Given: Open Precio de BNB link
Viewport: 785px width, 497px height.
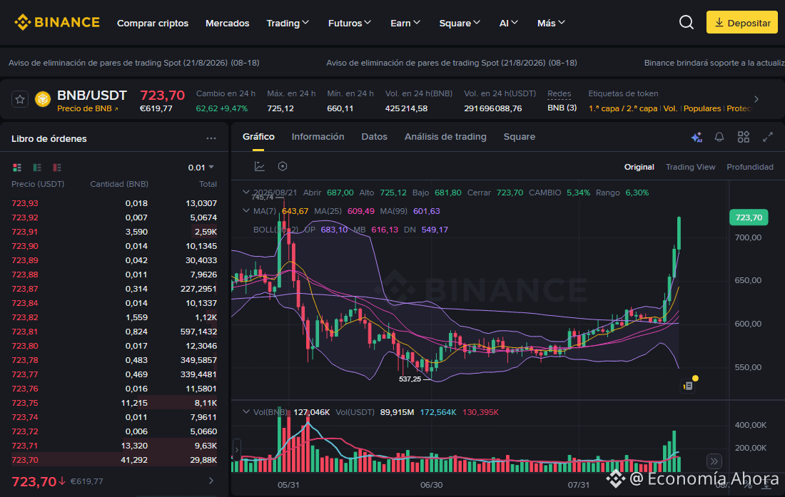Looking at the screenshot, I should pyautogui.click(x=88, y=108).
